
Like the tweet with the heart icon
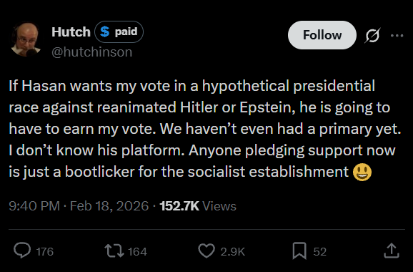(206, 251)
